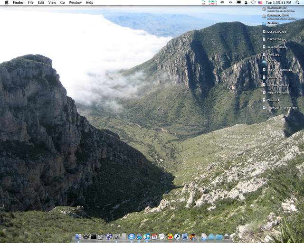The image size is (304, 243).
Task: Open TextEdit paper-and-pen icon in Dock
Action: [x=162, y=237]
